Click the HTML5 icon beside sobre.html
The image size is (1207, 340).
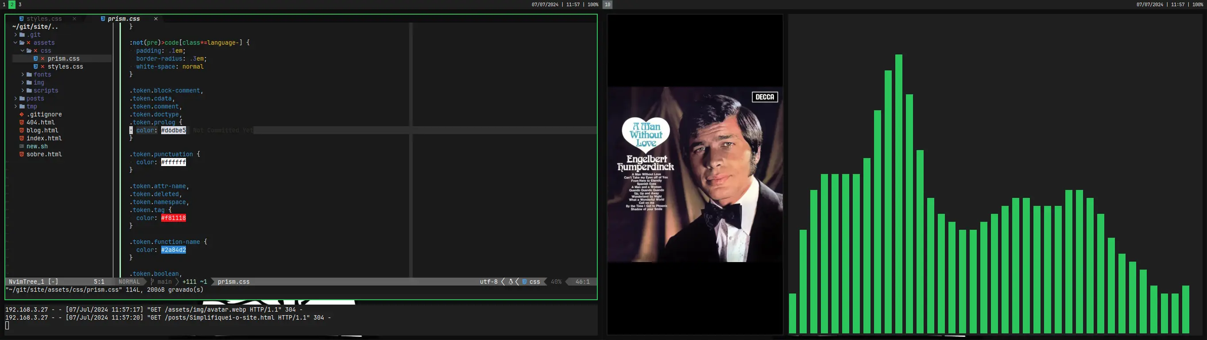click(22, 154)
